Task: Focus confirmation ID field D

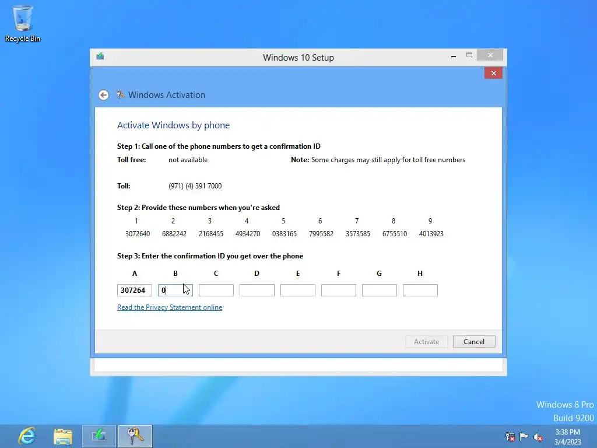Action: tap(257, 290)
